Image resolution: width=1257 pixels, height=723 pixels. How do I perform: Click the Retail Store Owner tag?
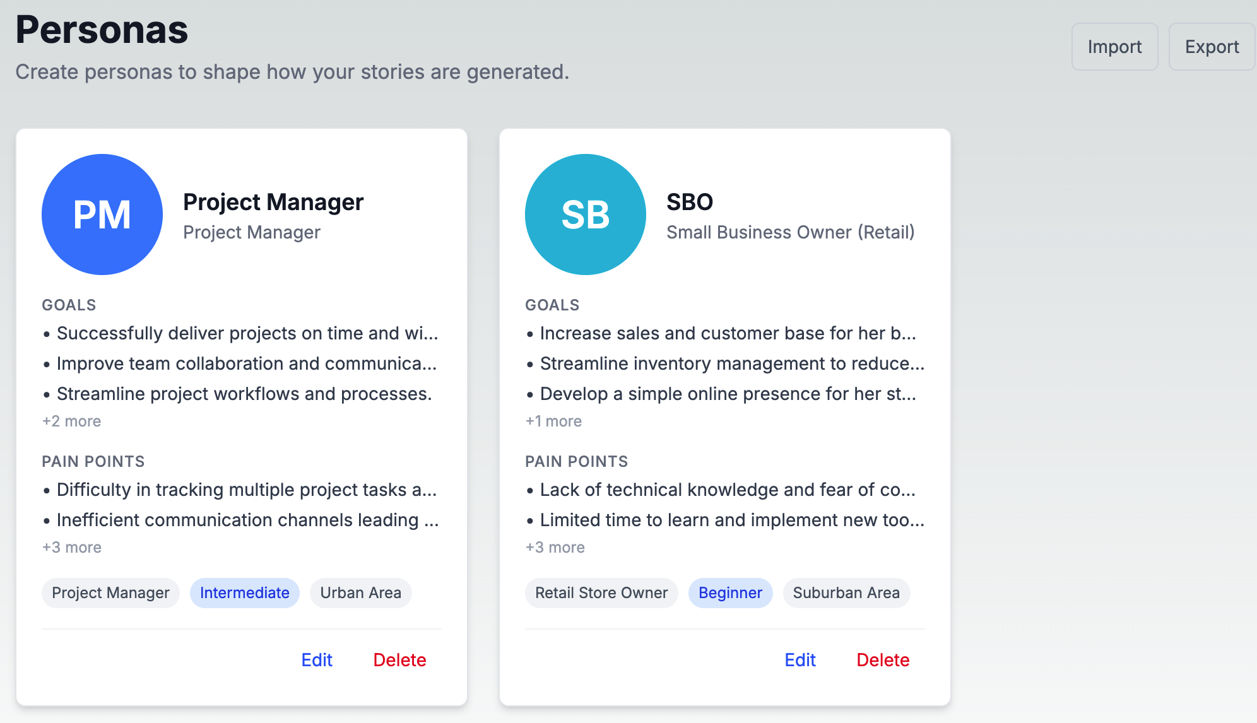[601, 593]
